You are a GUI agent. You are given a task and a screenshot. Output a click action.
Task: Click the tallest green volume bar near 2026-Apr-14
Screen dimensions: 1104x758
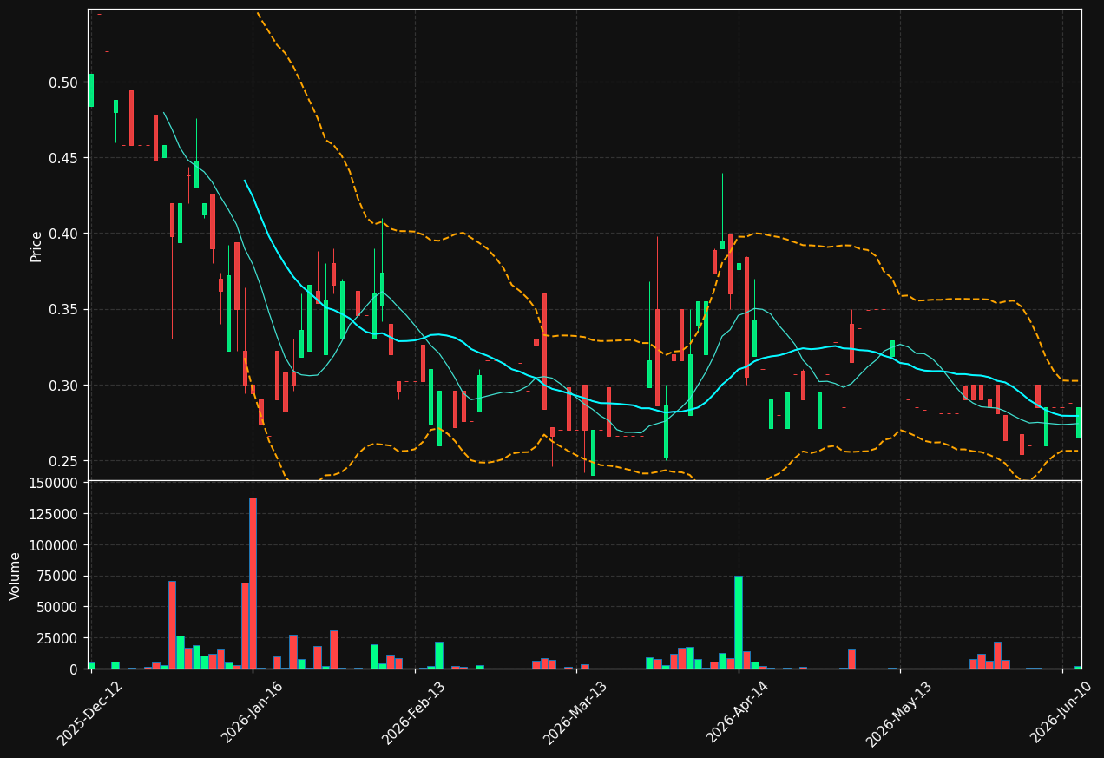739,623
